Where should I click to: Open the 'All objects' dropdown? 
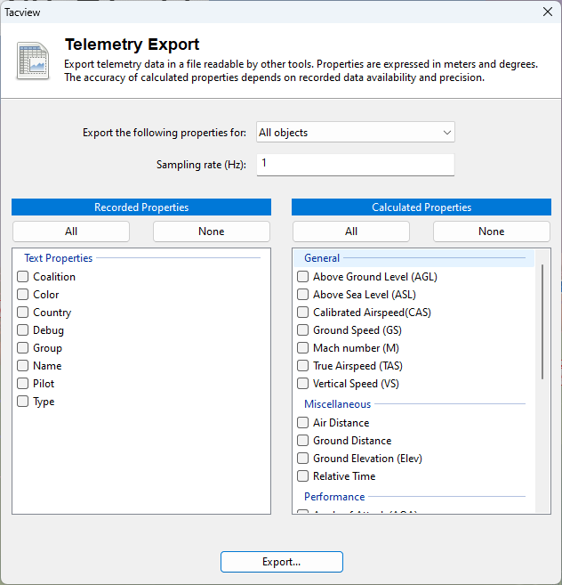coord(355,133)
